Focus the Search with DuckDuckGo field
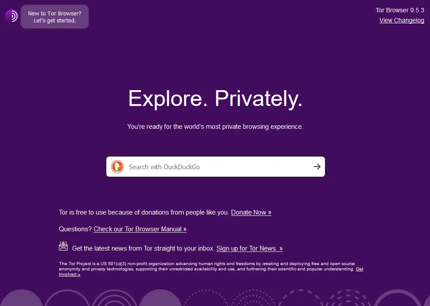Viewport: 430px width, 306px height. click(216, 167)
